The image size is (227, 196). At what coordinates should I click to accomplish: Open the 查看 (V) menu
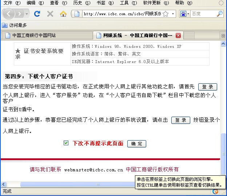[x=59, y=3]
